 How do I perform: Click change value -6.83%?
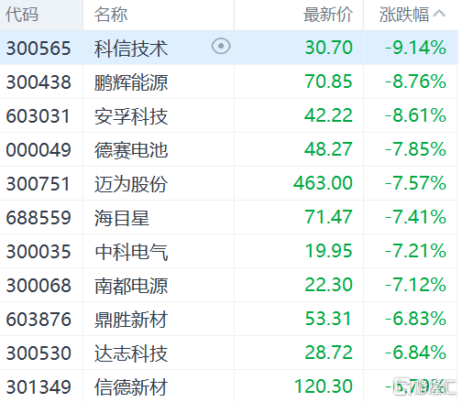(415, 319)
